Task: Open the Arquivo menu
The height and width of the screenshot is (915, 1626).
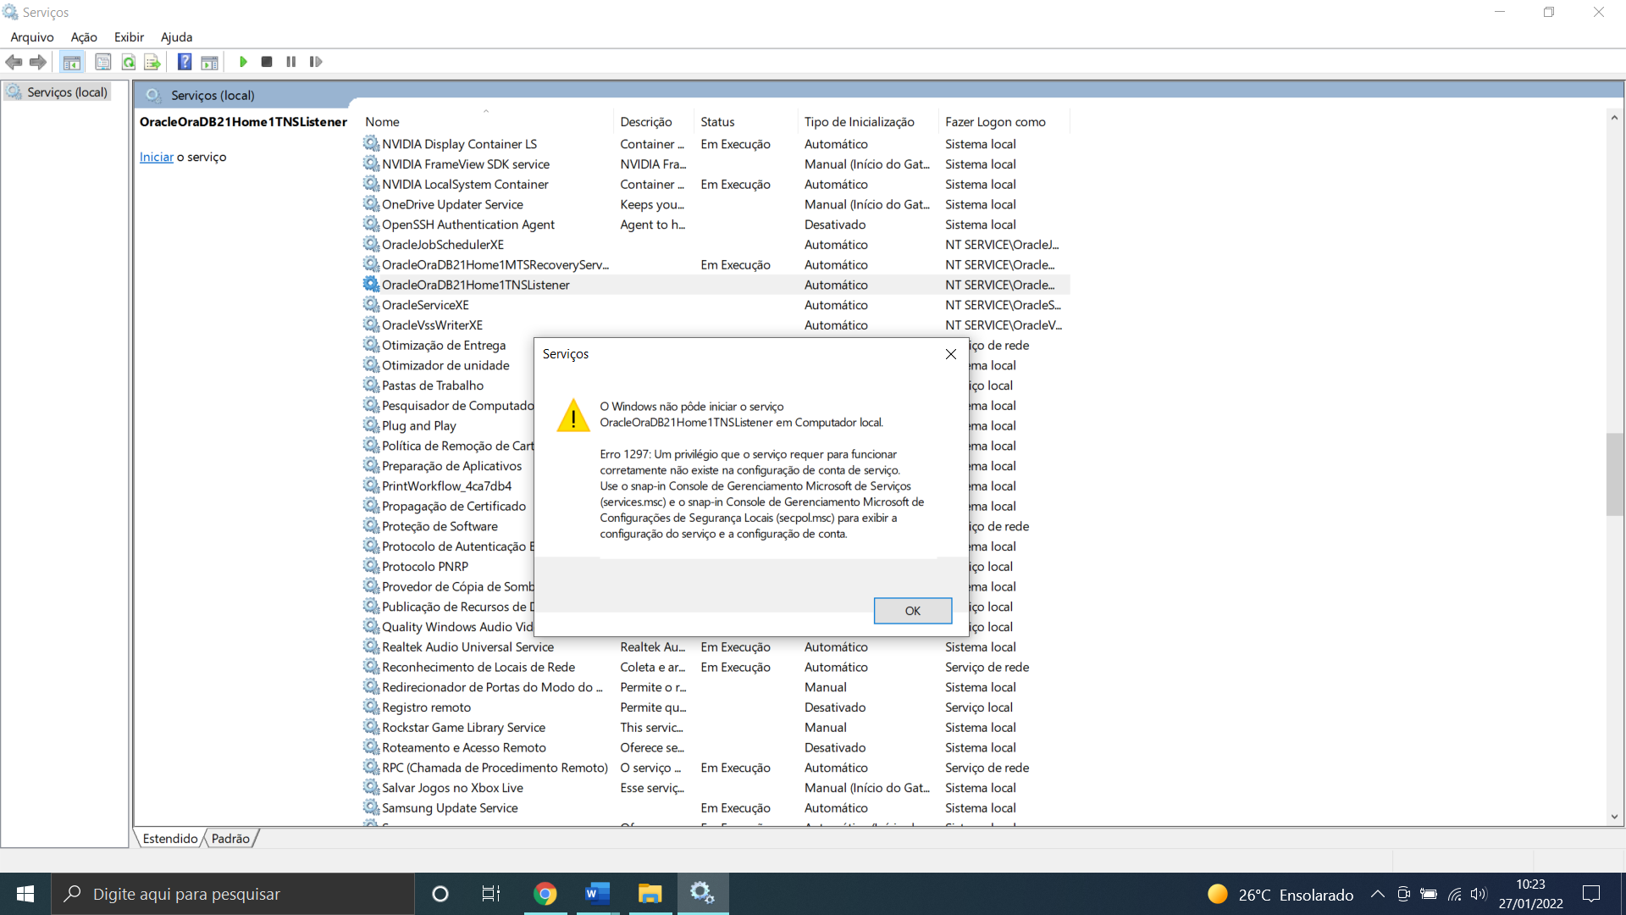Action: [32, 37]
